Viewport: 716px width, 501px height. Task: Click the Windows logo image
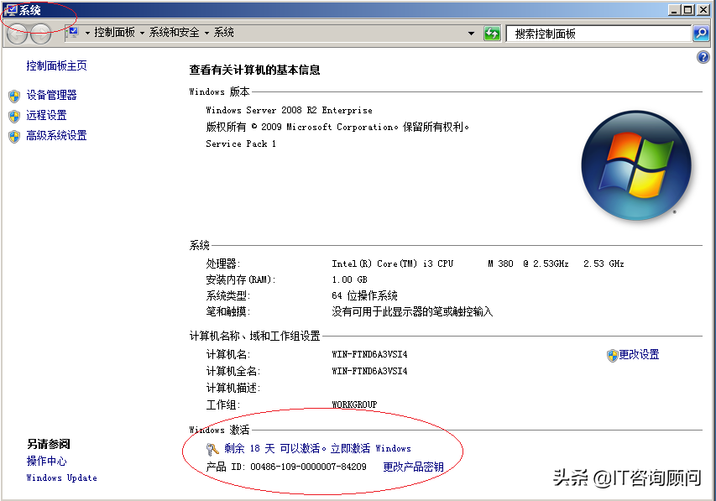(635, 164)
